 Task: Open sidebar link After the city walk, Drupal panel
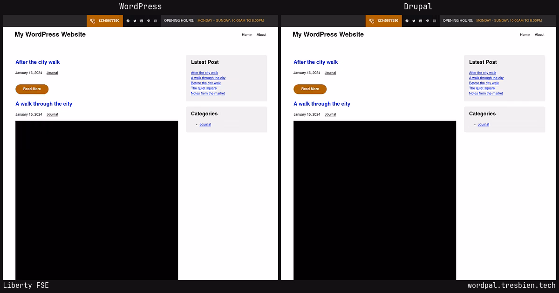pyautogui.click(x=483, y=73)
